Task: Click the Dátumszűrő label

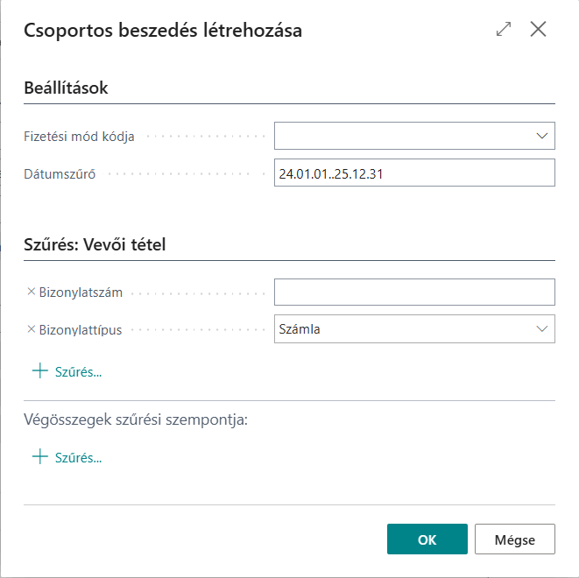Action: [60, 173]
